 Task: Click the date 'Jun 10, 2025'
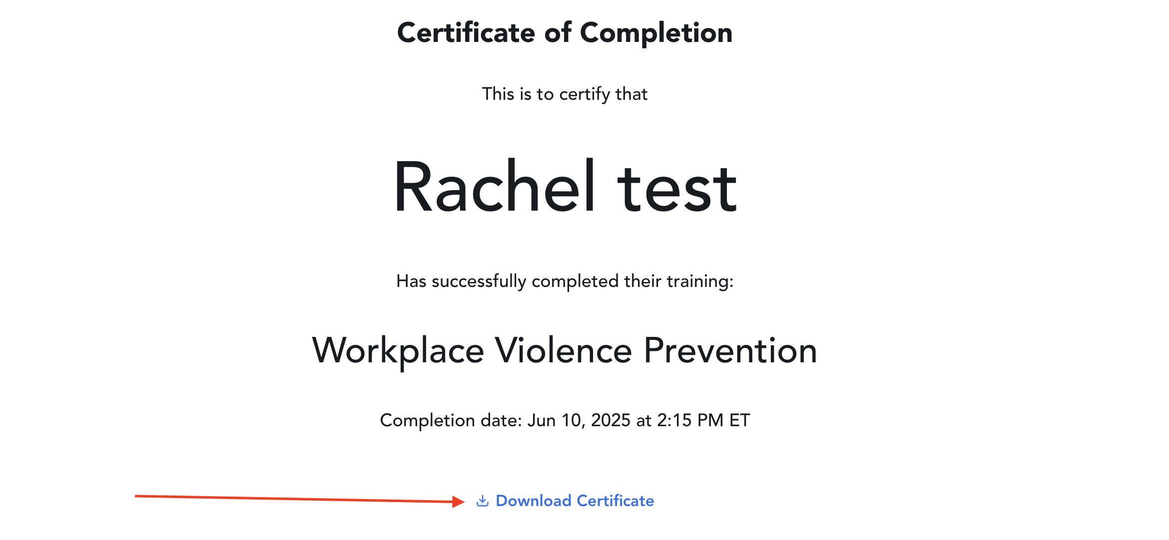[x=579, y=420]
